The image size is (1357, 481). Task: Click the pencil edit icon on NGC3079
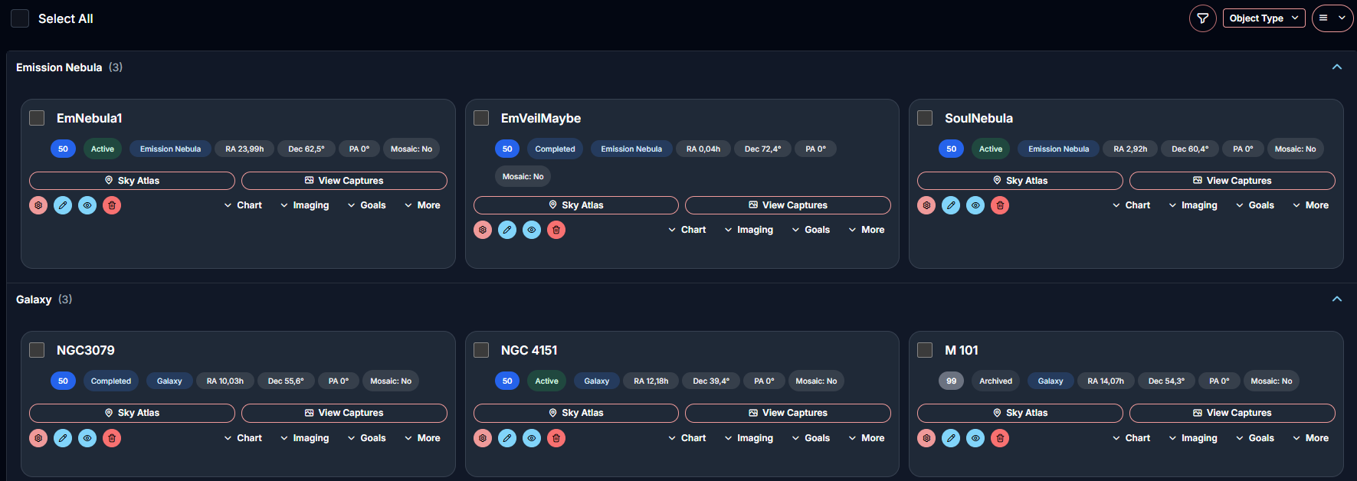(63, 438)
